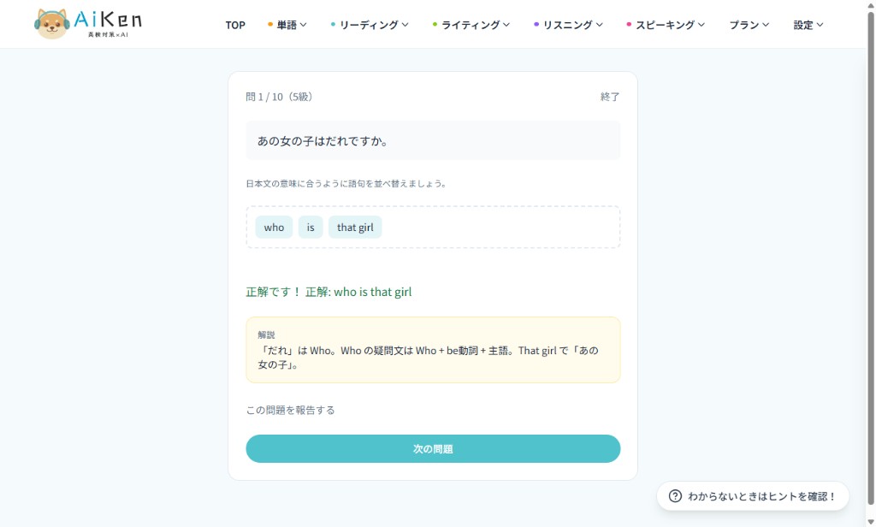The image size is (876, 527).
Task: Click the question mark hint icon
Action: coord(675,495)
